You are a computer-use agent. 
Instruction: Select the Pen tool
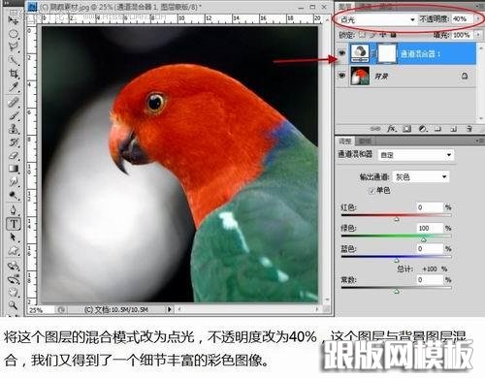pos(14,210)
